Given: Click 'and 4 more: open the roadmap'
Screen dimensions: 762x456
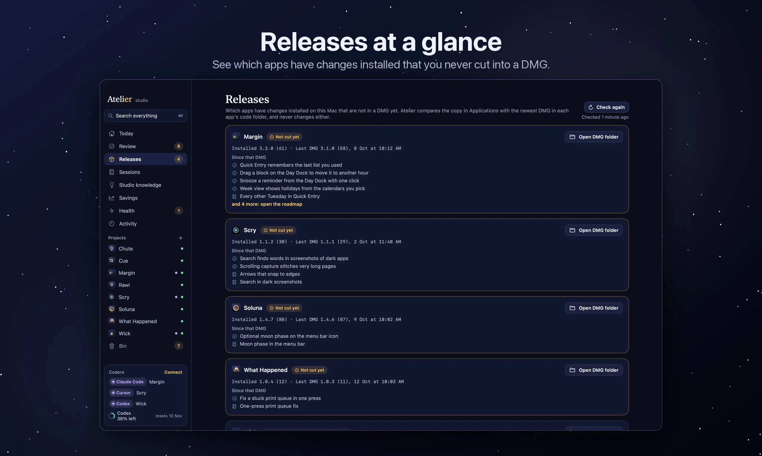Looking at the screenshot, I should [x=267, y=204].
